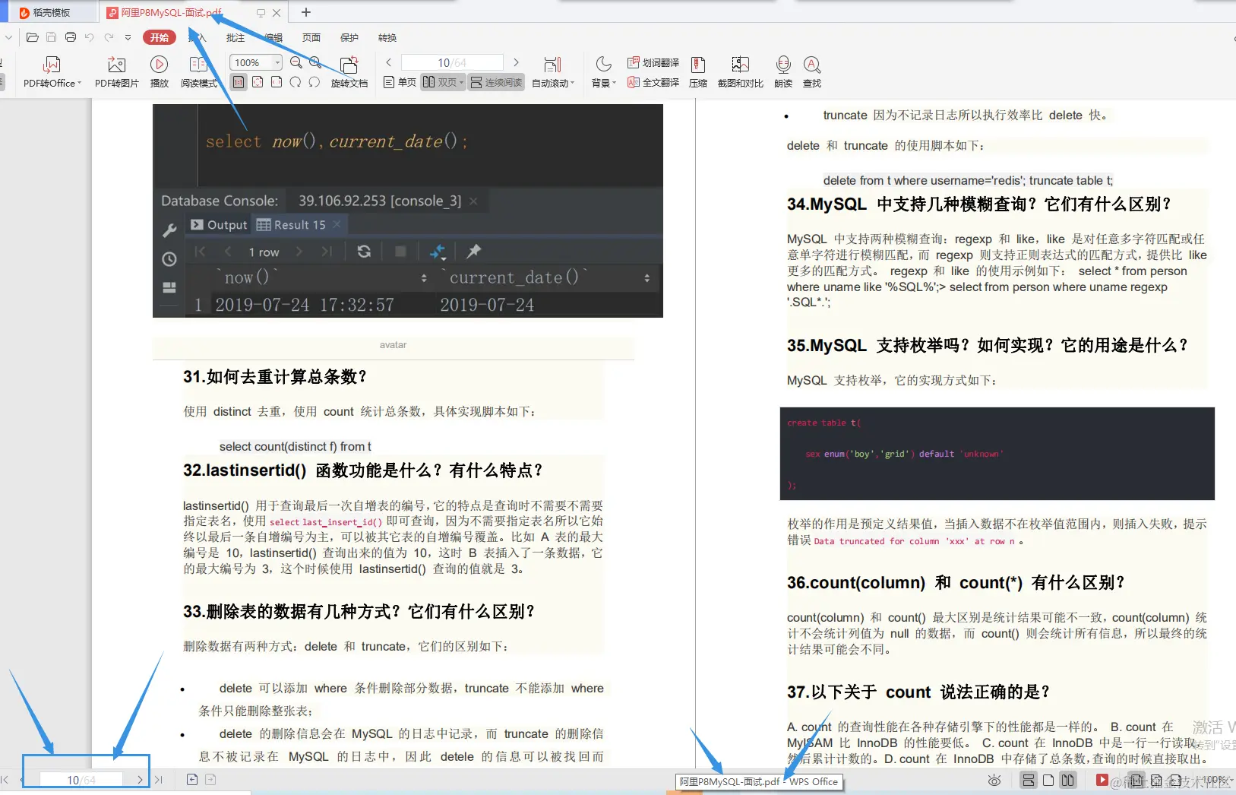Open the 页面 page tab
This screenshot has width=1236, height=795.
311,37
